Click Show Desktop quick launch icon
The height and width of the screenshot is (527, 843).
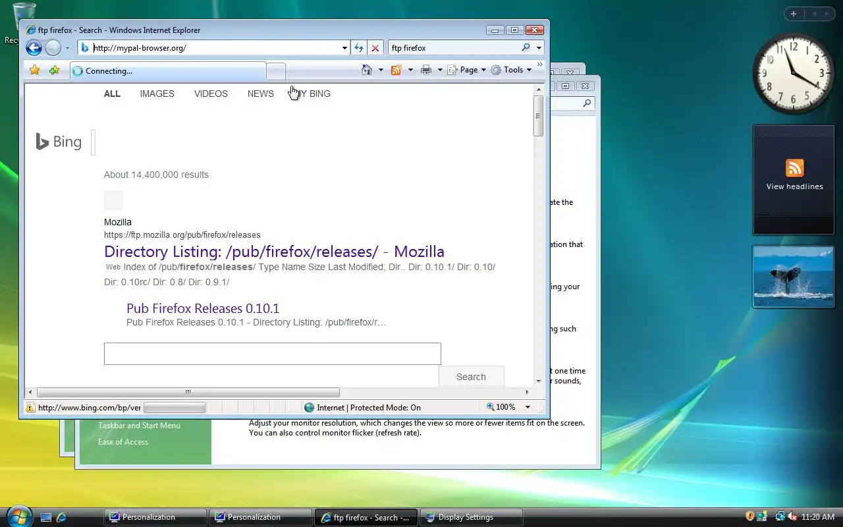(x=46, y=517)
